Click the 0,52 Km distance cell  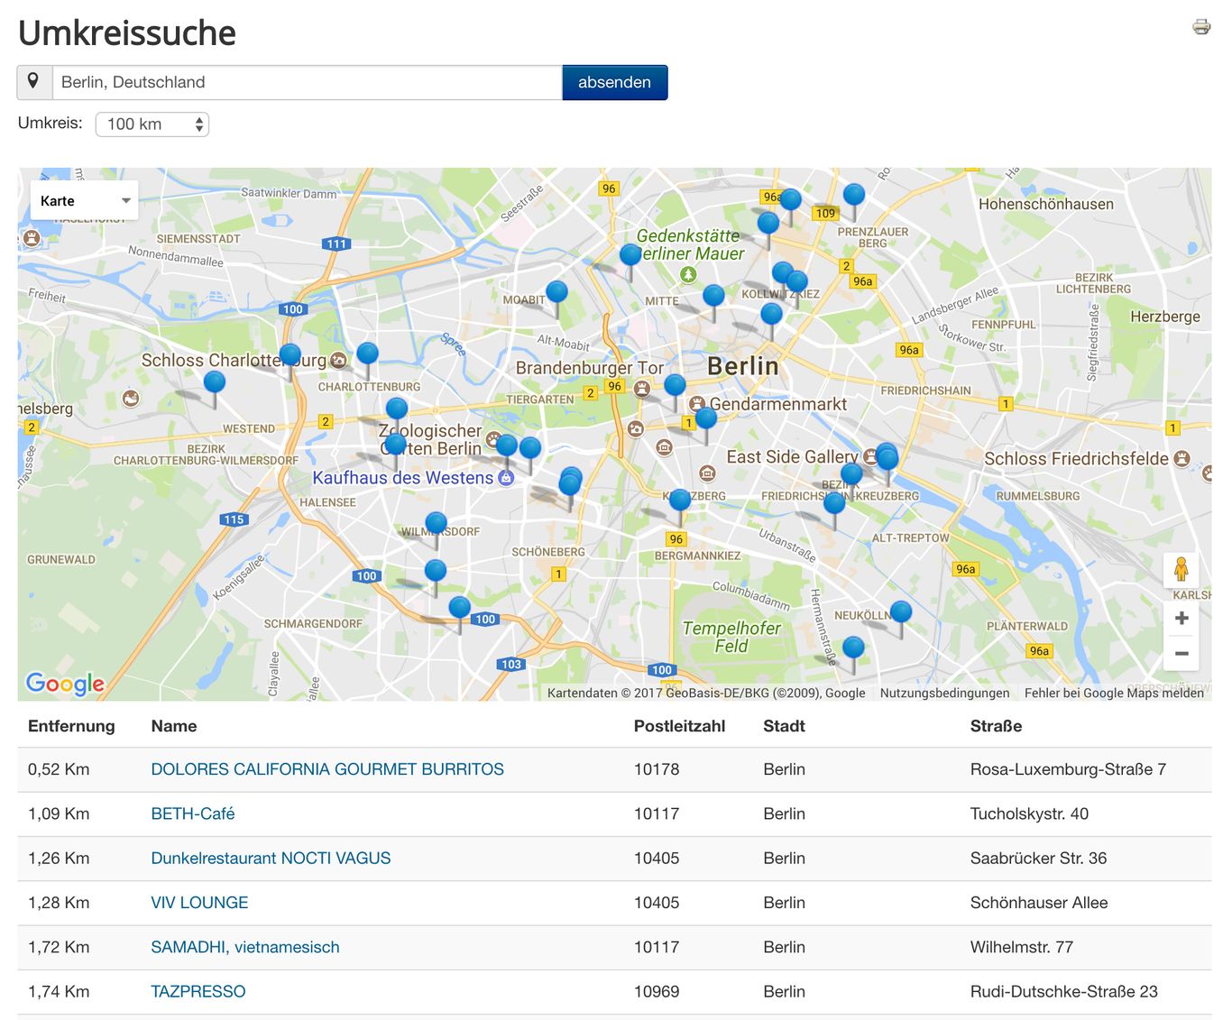point(59,769)
